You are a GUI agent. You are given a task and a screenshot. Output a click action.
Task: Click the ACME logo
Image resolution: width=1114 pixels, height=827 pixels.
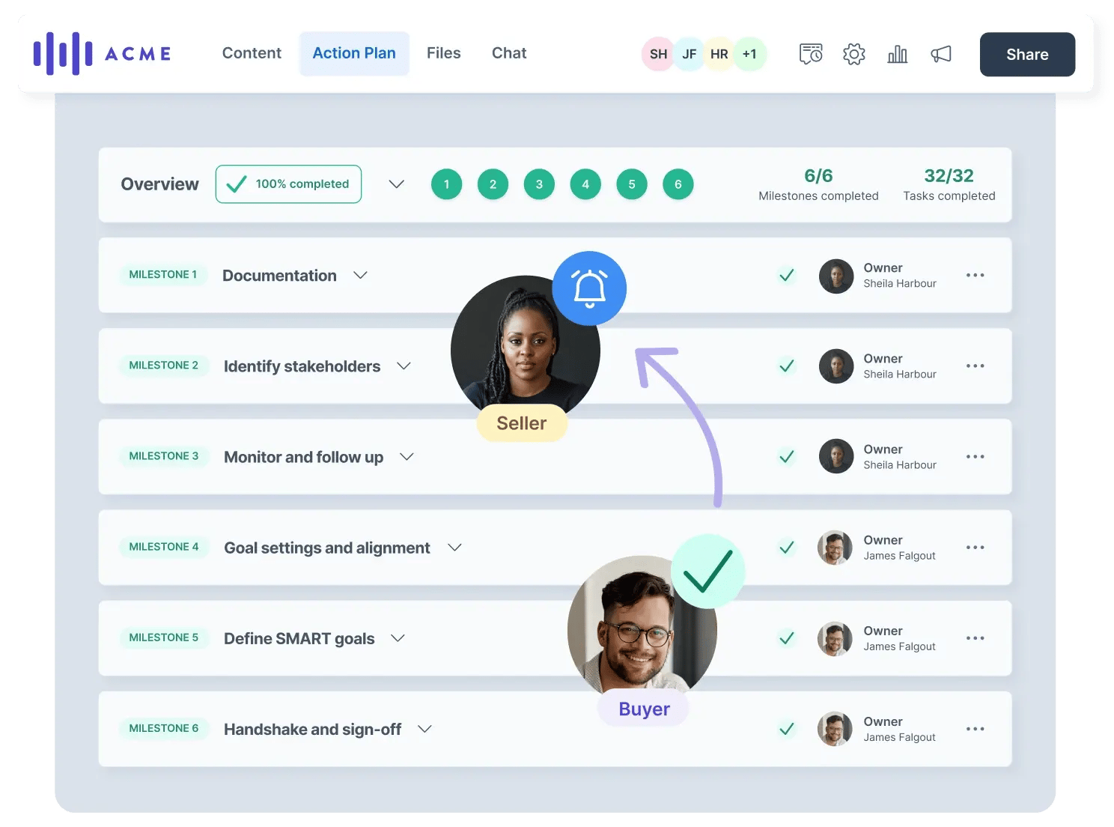[103, 53]
